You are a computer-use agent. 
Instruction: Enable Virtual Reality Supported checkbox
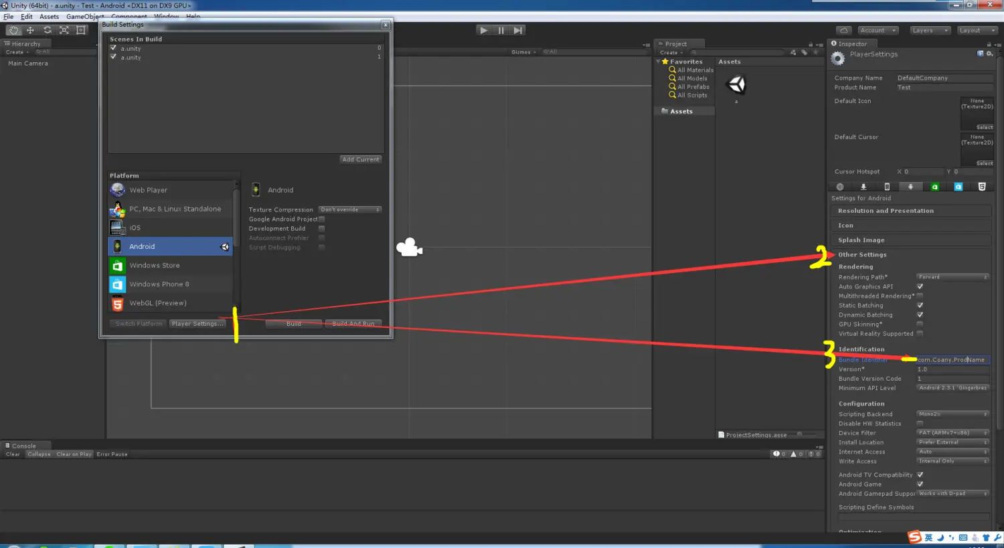[920, 333]
